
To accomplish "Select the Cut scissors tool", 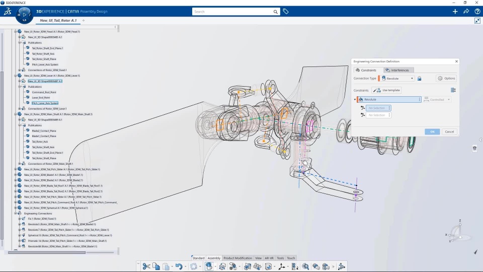I will tap(146, 266).
